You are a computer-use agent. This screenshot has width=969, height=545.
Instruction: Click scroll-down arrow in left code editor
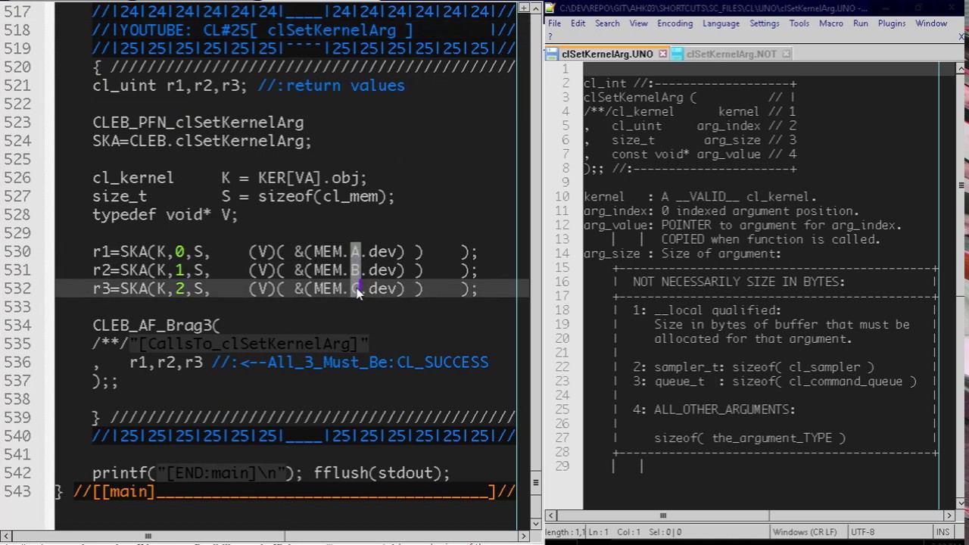[537, 523]
